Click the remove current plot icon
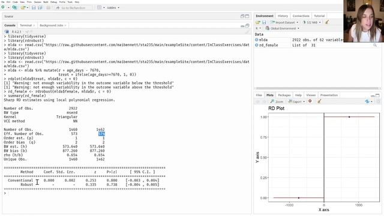 coord(310,101)
